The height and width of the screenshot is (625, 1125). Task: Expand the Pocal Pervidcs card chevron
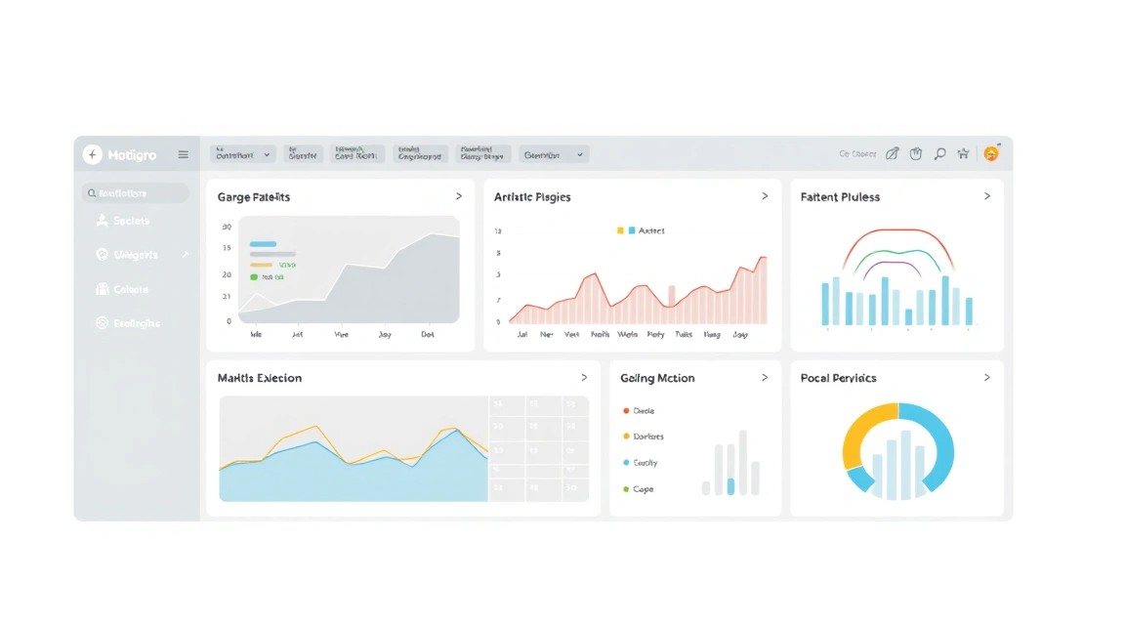pos(987,377)
